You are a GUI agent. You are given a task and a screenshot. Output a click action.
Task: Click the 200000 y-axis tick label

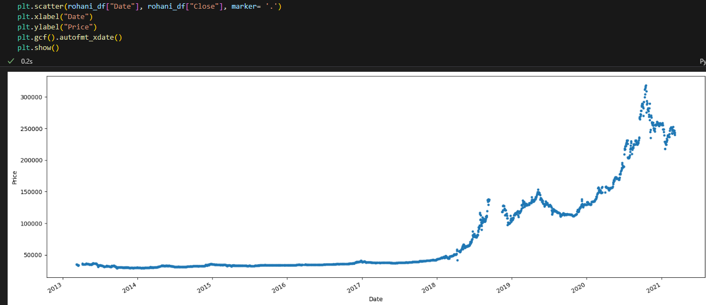[x=32, y=160]
